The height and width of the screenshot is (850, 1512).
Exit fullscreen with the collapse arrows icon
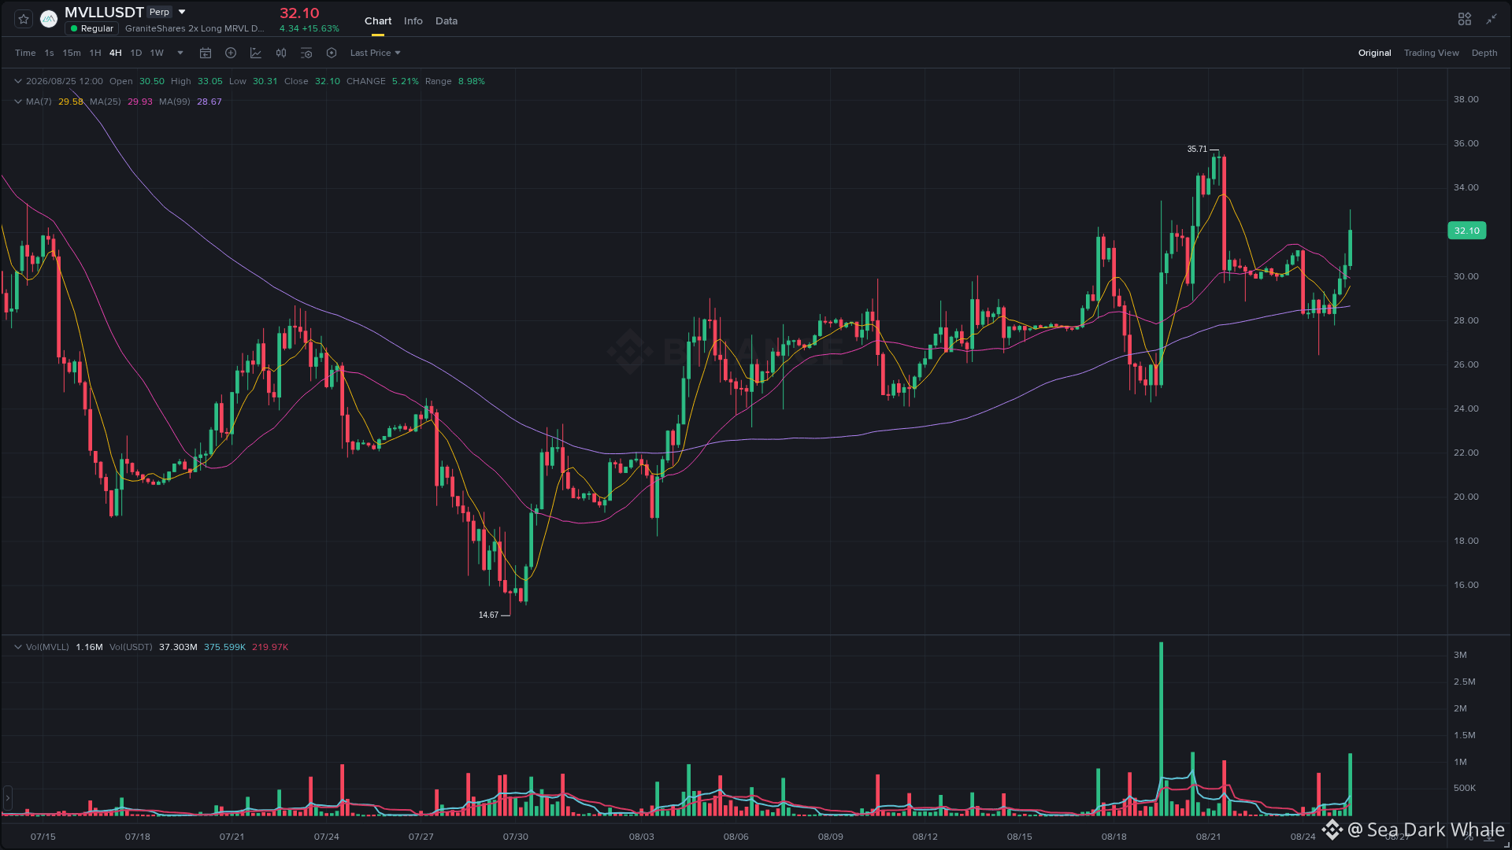(x=1492, y=19)
